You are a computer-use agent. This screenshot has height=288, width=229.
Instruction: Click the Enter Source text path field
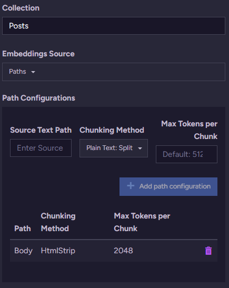(41, 148)
